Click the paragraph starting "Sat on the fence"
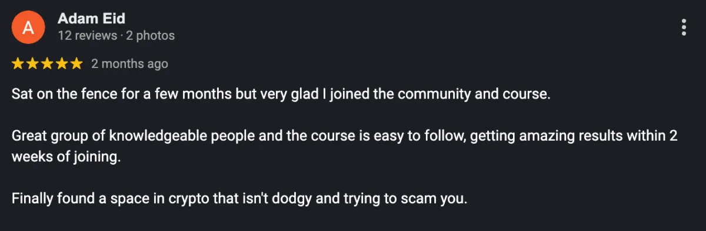Image resolution: width=706 pixels, height=231 pixels. click(x=281, y=94)
